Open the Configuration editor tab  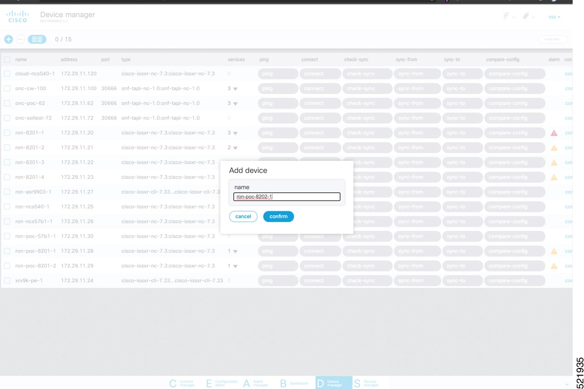[221, 383]
